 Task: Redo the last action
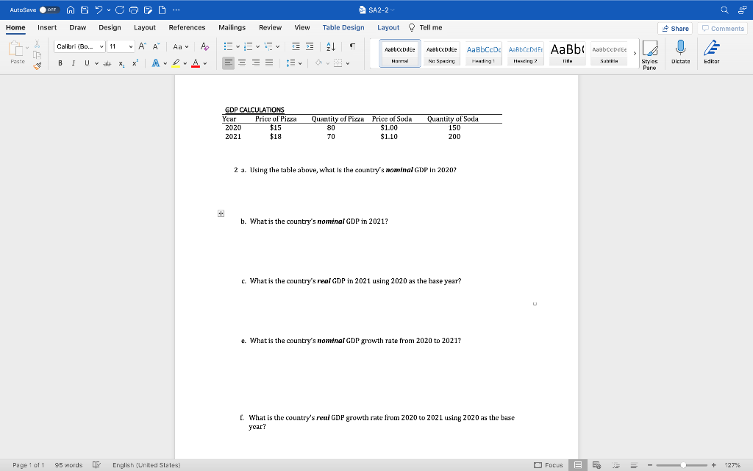120,10
